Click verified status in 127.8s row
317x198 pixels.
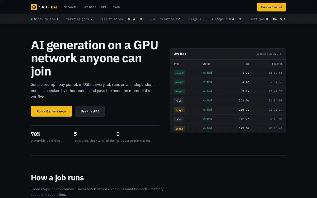tap(207, 128)
